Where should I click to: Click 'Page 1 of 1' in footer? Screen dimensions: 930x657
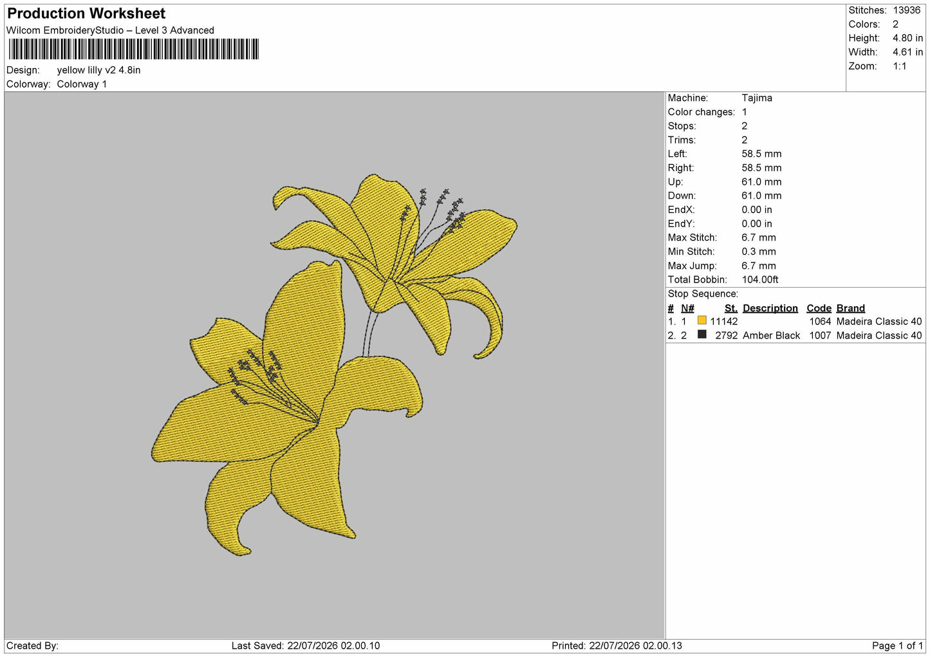click(x=897, y=646)
